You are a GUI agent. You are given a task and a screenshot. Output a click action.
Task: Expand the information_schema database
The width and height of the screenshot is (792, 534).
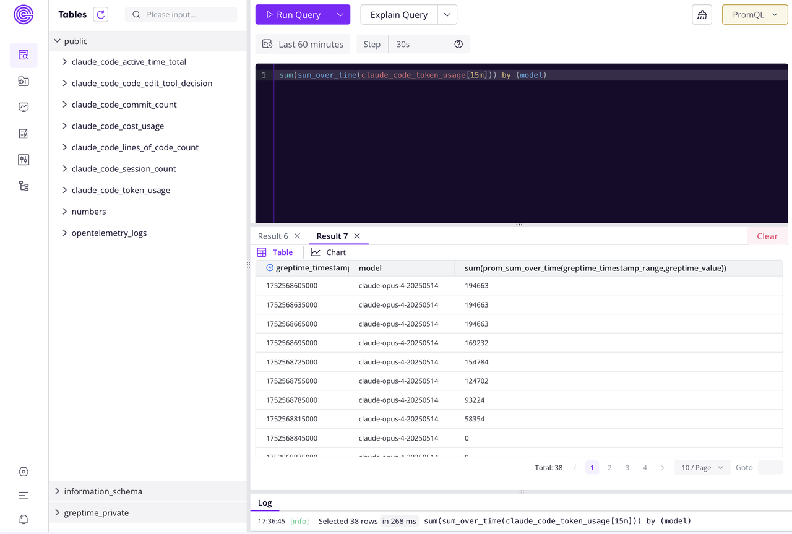58,491
